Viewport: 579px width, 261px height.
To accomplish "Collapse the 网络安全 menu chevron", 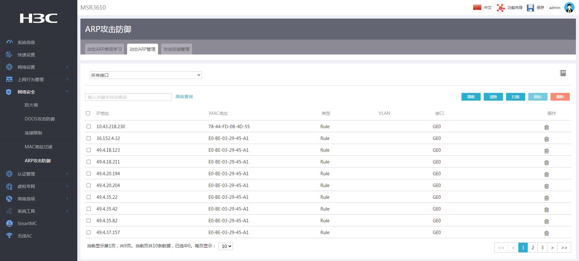I will 67,91.
